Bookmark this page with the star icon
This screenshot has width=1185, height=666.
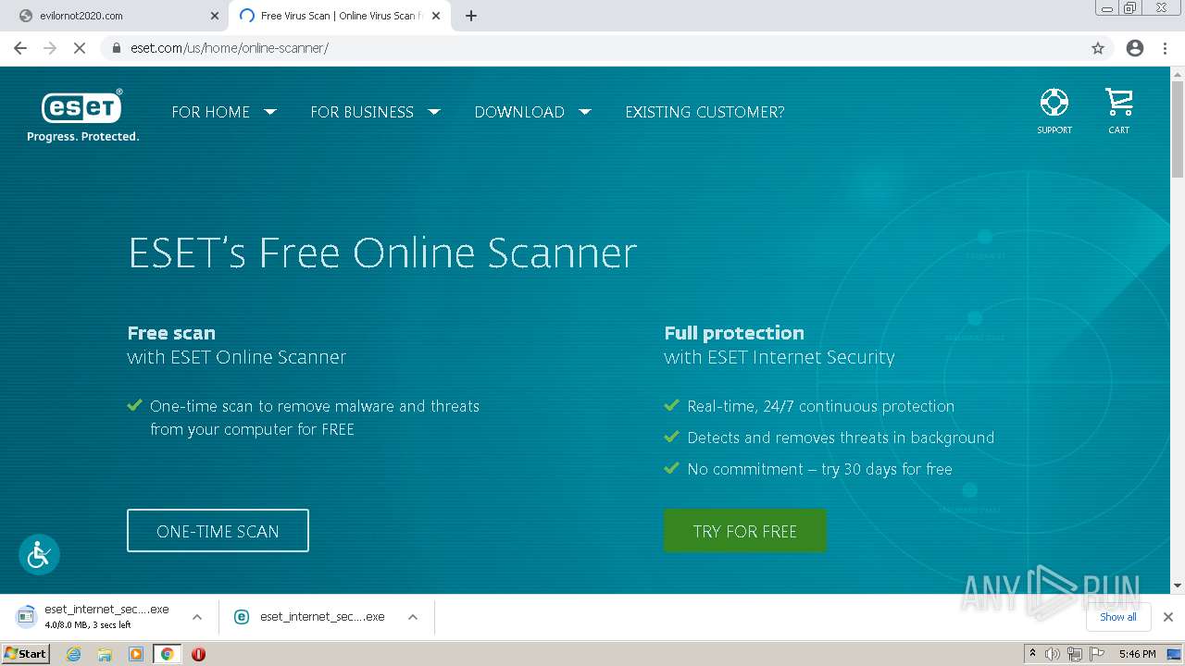(x=1098, y=48)
